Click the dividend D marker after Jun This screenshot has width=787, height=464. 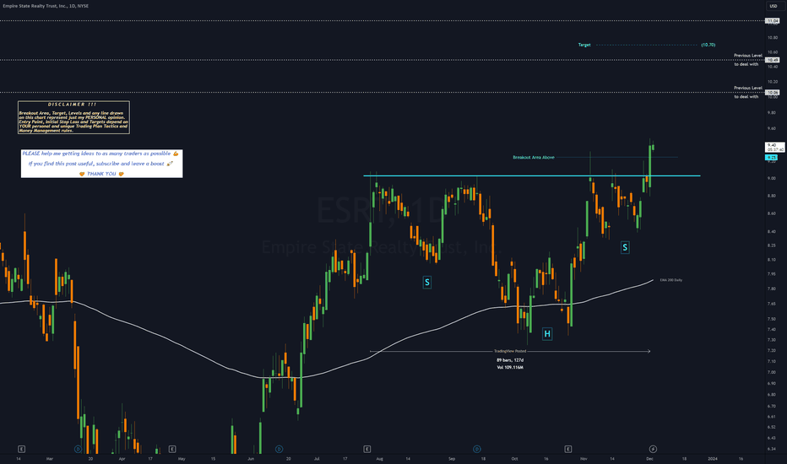click(x=279, y=449)
